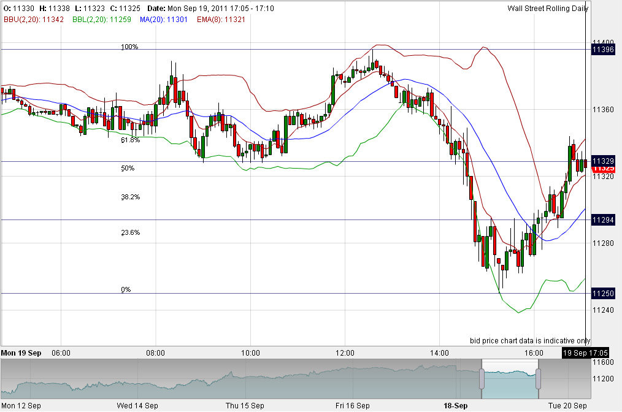The height and width of the screenshot is (412, 622).
Task: Click the 0% Fibonacci level label
Action: 126,289
